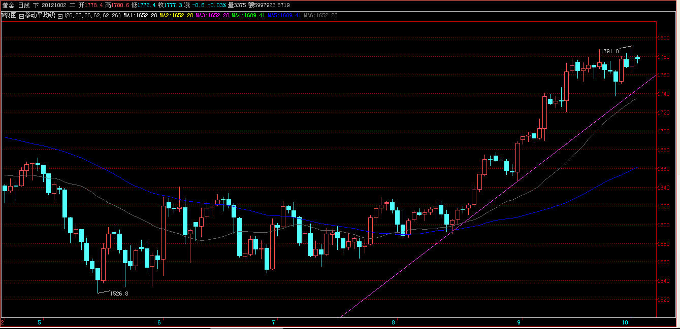Select the yellow MA2:1652.28 legend

176,15
